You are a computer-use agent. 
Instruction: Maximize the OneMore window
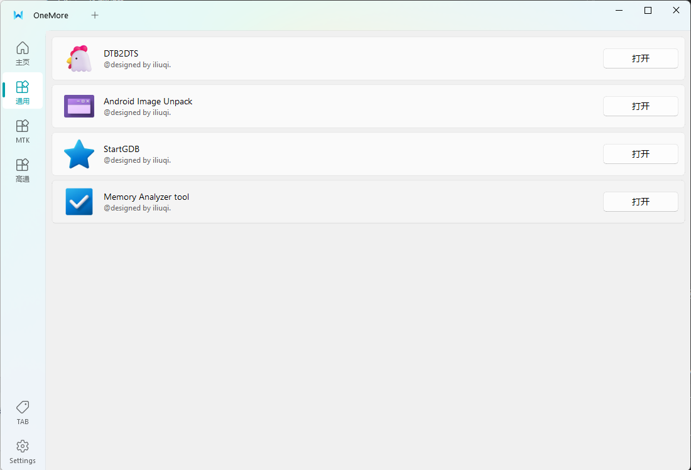[x=648, y=11]
